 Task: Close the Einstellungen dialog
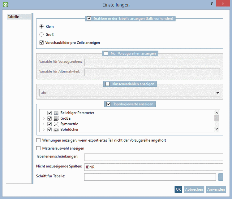(x=223, y=3)
